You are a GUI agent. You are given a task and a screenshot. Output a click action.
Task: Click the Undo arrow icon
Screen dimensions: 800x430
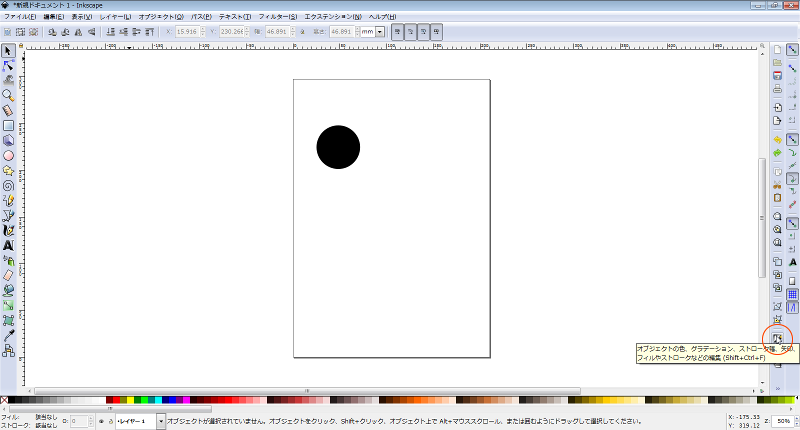click(x=777, y=140)
